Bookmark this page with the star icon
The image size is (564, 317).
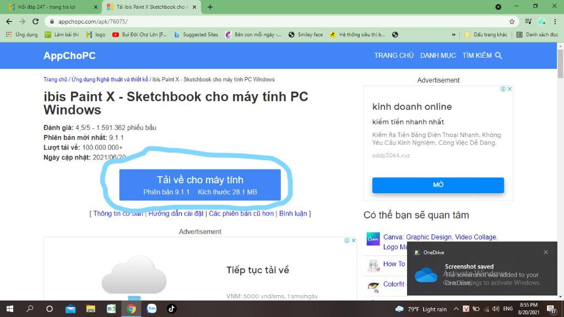(512, 21)
